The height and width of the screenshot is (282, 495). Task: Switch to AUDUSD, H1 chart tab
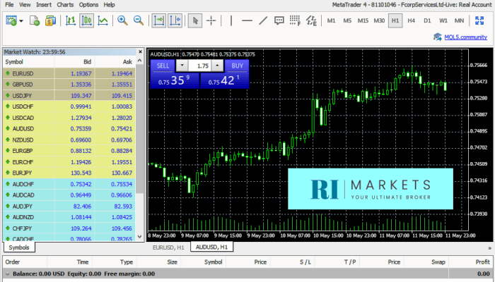tap(211, 247)
